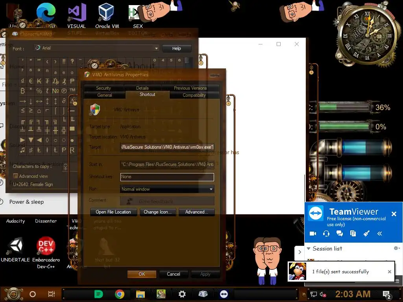This screenshot has height=302, width=403.
Task: Click Cancel in VM0 Antivirus Properties
Action: (x=174, y=274)
